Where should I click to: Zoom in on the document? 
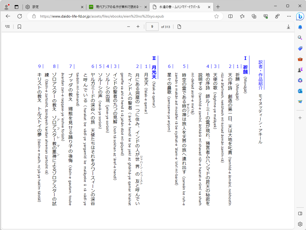tap(138, 26)
